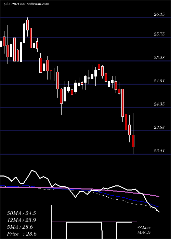Click the 5MA : 23.6 readout
The image size is (171, 239).
click(20, 227)
